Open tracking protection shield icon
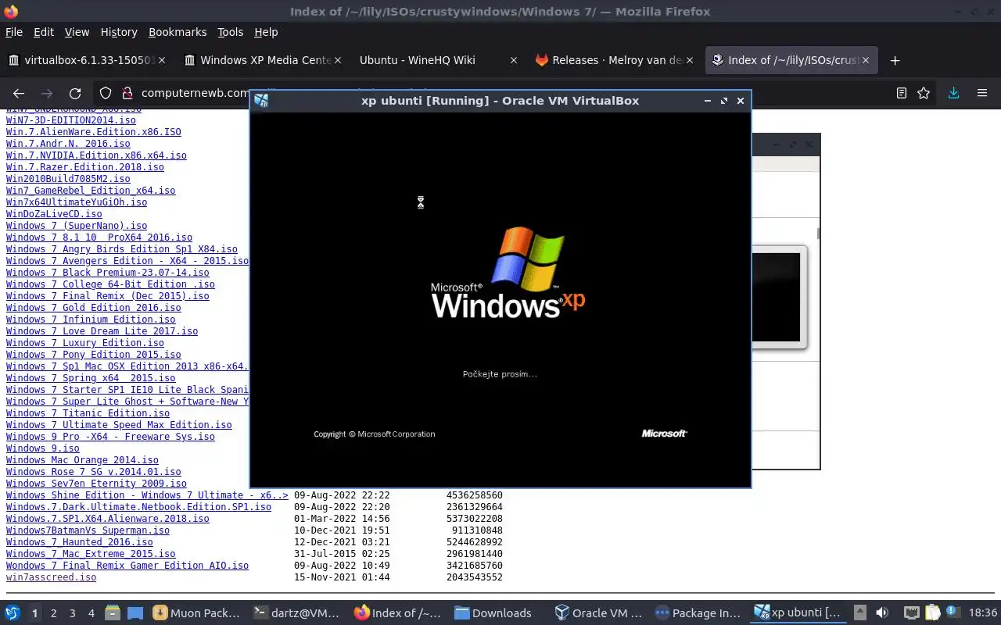 click(x=106, y=93)
